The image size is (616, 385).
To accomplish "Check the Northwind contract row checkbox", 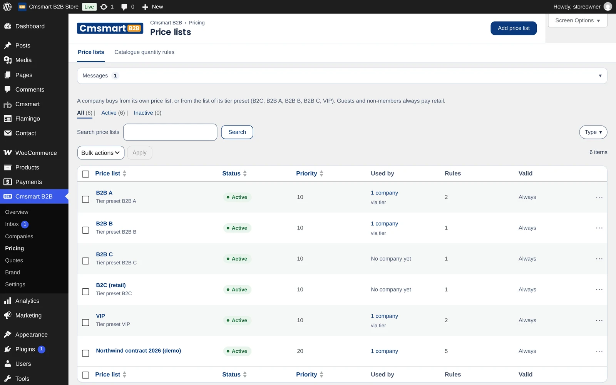I will tap(86, 353).
